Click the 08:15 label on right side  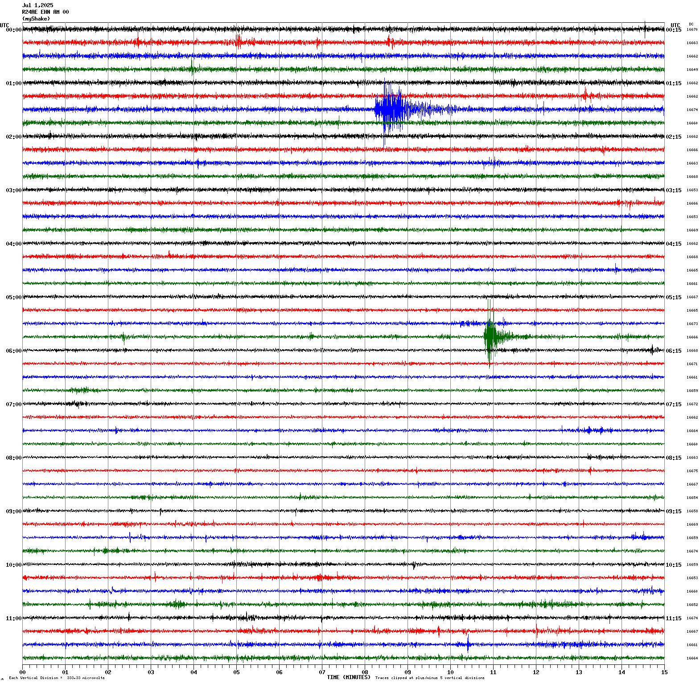(x=674, y=458)
